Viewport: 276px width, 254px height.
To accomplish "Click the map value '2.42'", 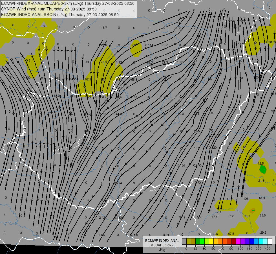I will click(x=102, y=218).
